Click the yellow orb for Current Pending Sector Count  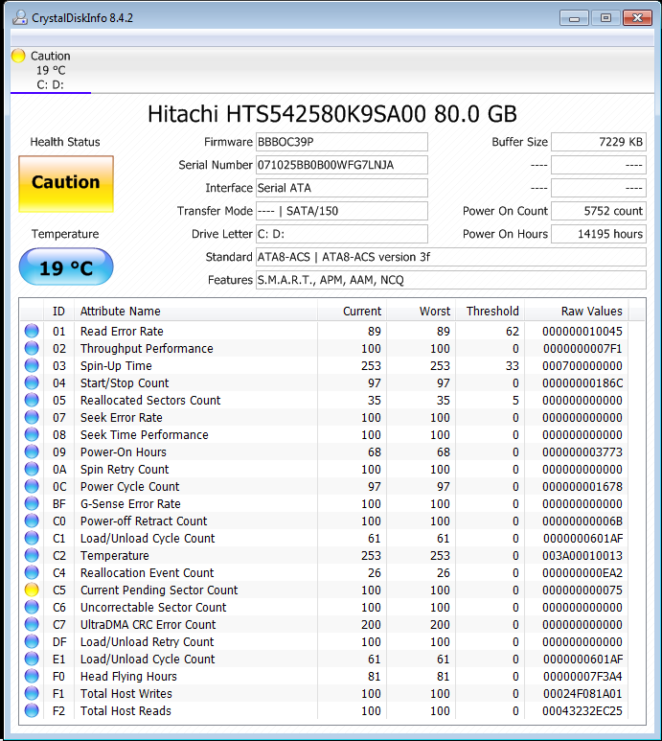point(32,590)
